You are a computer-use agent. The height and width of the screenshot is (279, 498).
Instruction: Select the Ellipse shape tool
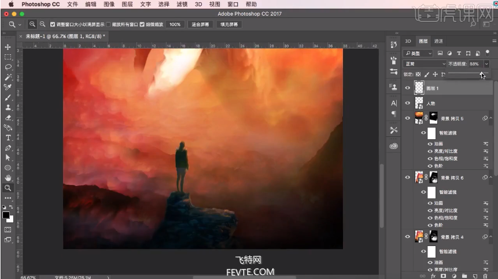tap(8, 168)
